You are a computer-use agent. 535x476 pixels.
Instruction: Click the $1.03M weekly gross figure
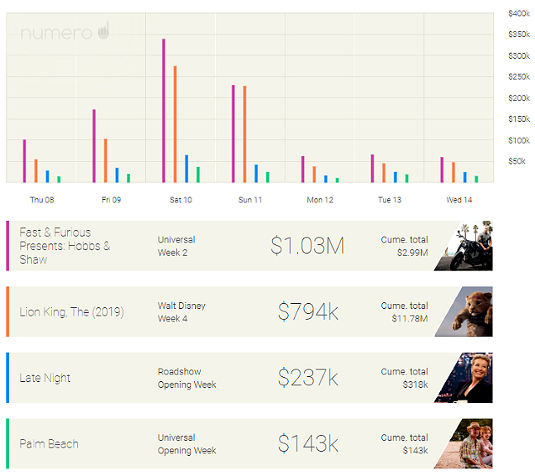click(307, 246)
